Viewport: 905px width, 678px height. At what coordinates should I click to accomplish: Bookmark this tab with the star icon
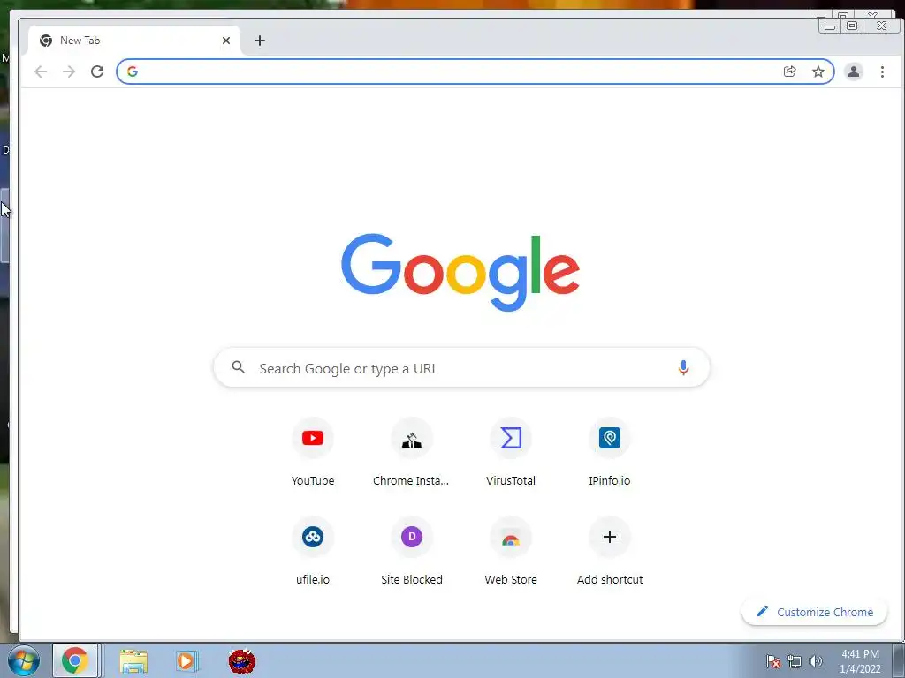click(818, 72)
